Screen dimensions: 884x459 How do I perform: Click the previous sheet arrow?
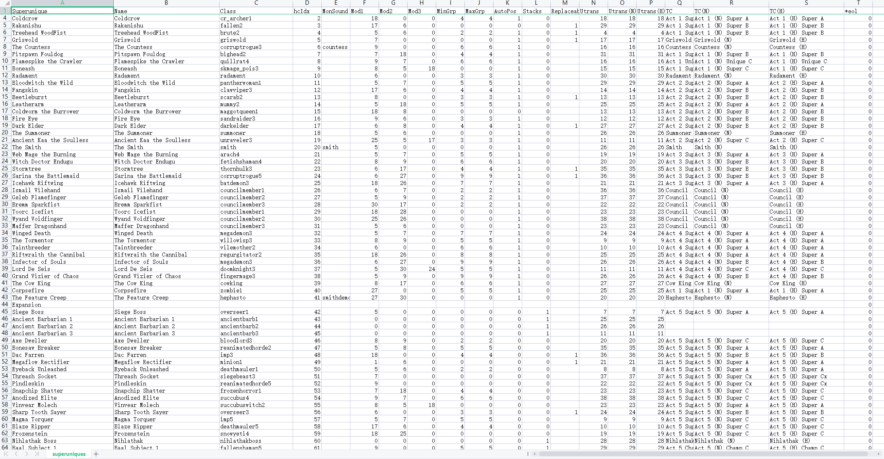[16, 454]
